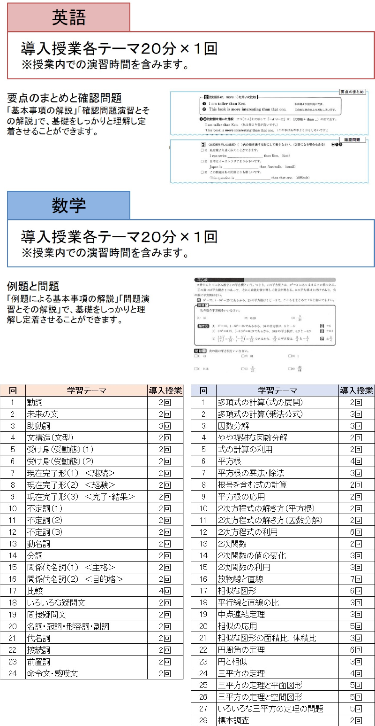This screenshot has height=726, width=375.
Task: Click the 三平方の定理と空間図形 theme cell
Action: (x=277, y=697)
